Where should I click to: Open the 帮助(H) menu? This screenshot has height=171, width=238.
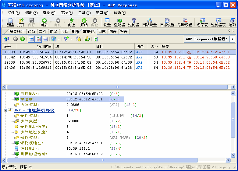(x=120, y=13)
